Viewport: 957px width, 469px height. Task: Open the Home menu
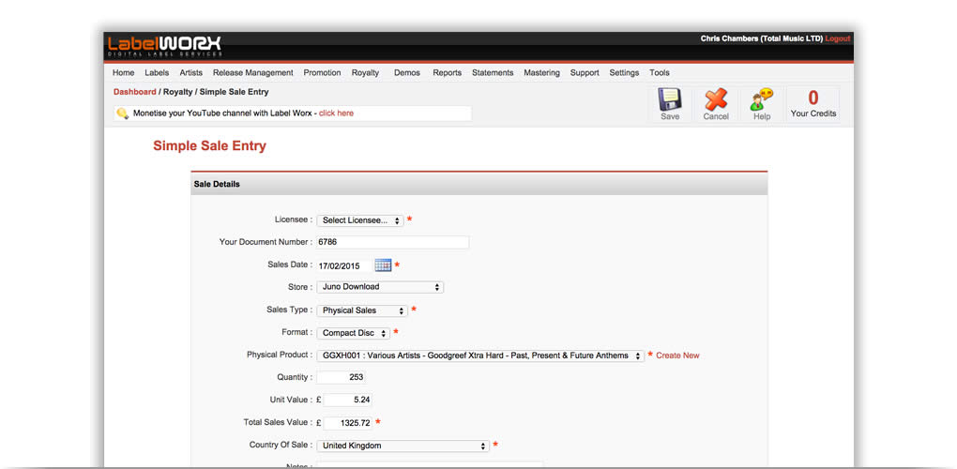click(x=123, y=72)
